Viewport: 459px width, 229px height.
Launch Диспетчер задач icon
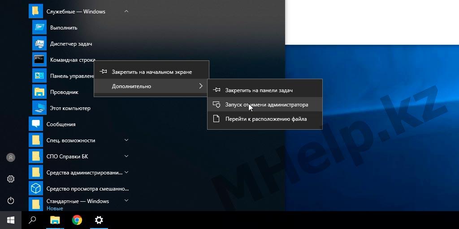pyautogui.click(x=39, y=43)
